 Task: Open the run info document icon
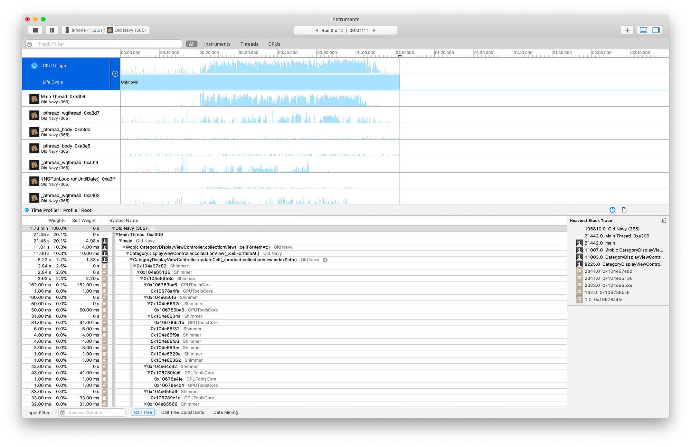tap(624, 210)
